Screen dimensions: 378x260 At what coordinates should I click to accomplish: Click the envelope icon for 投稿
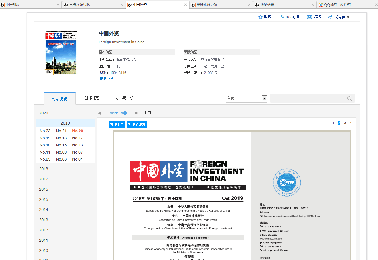click(309, 17)
